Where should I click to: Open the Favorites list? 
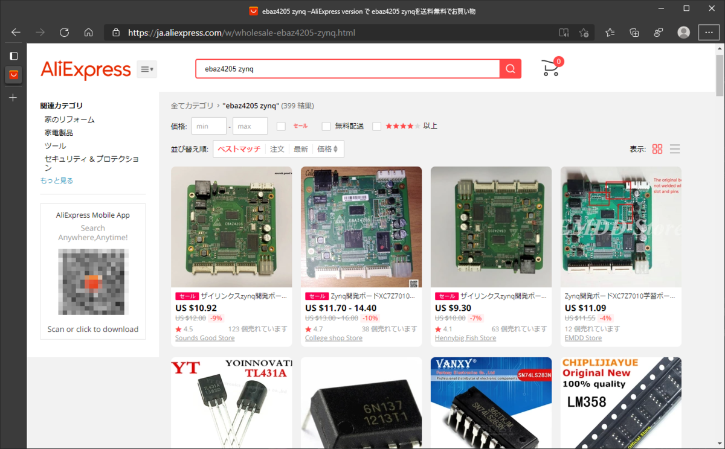610,33
